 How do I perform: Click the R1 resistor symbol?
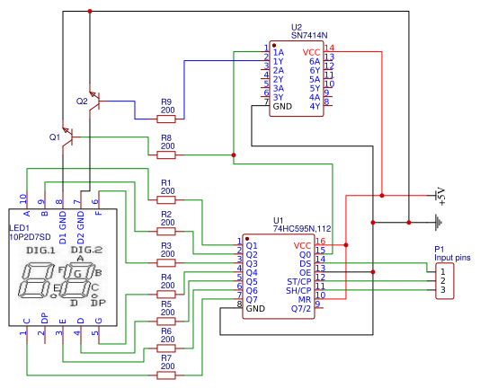[166, 200]
